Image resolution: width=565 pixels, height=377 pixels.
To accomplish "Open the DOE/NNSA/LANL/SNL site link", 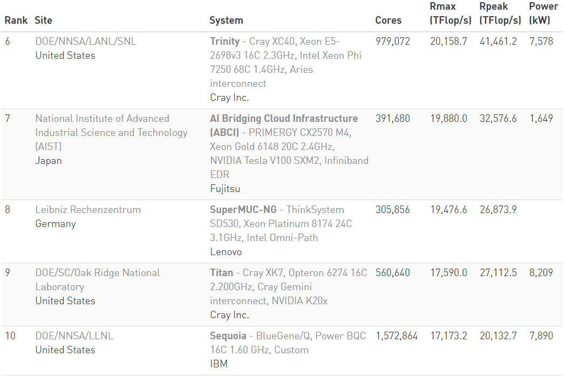I will pyautogui.click(x=86, y=42).
